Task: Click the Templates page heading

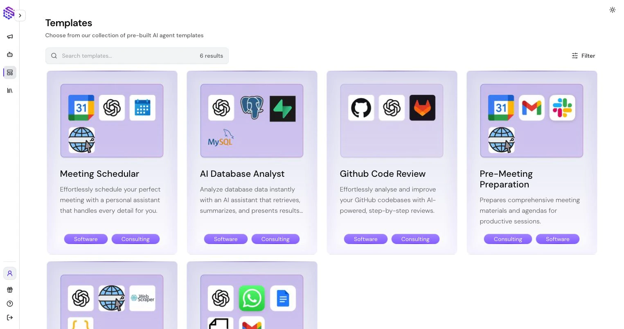Action: tap(69, 23)
